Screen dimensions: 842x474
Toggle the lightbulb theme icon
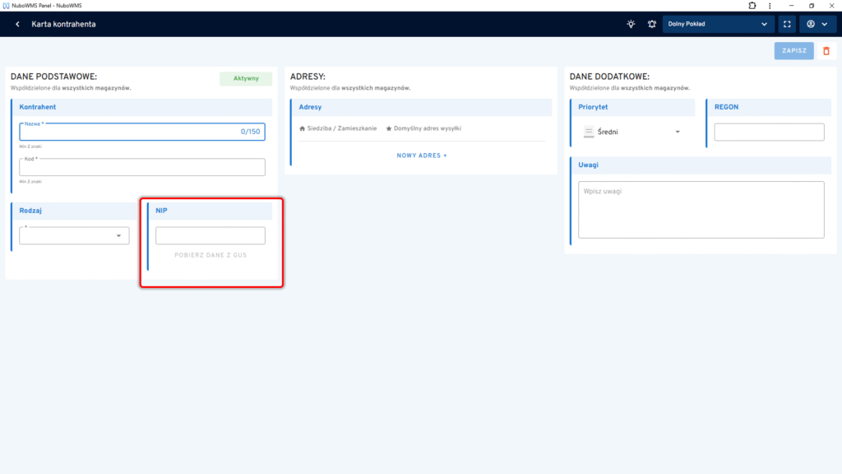click(631, 24)
